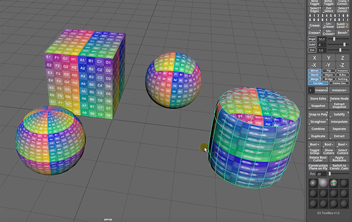Enable the Delete Geo option
Viewport: 352px width, 222px height.
pyautogui.click(x=339, y=83)
